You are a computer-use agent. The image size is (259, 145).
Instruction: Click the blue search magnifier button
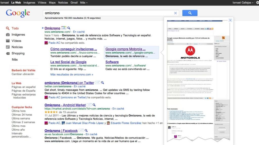(190, 13)
